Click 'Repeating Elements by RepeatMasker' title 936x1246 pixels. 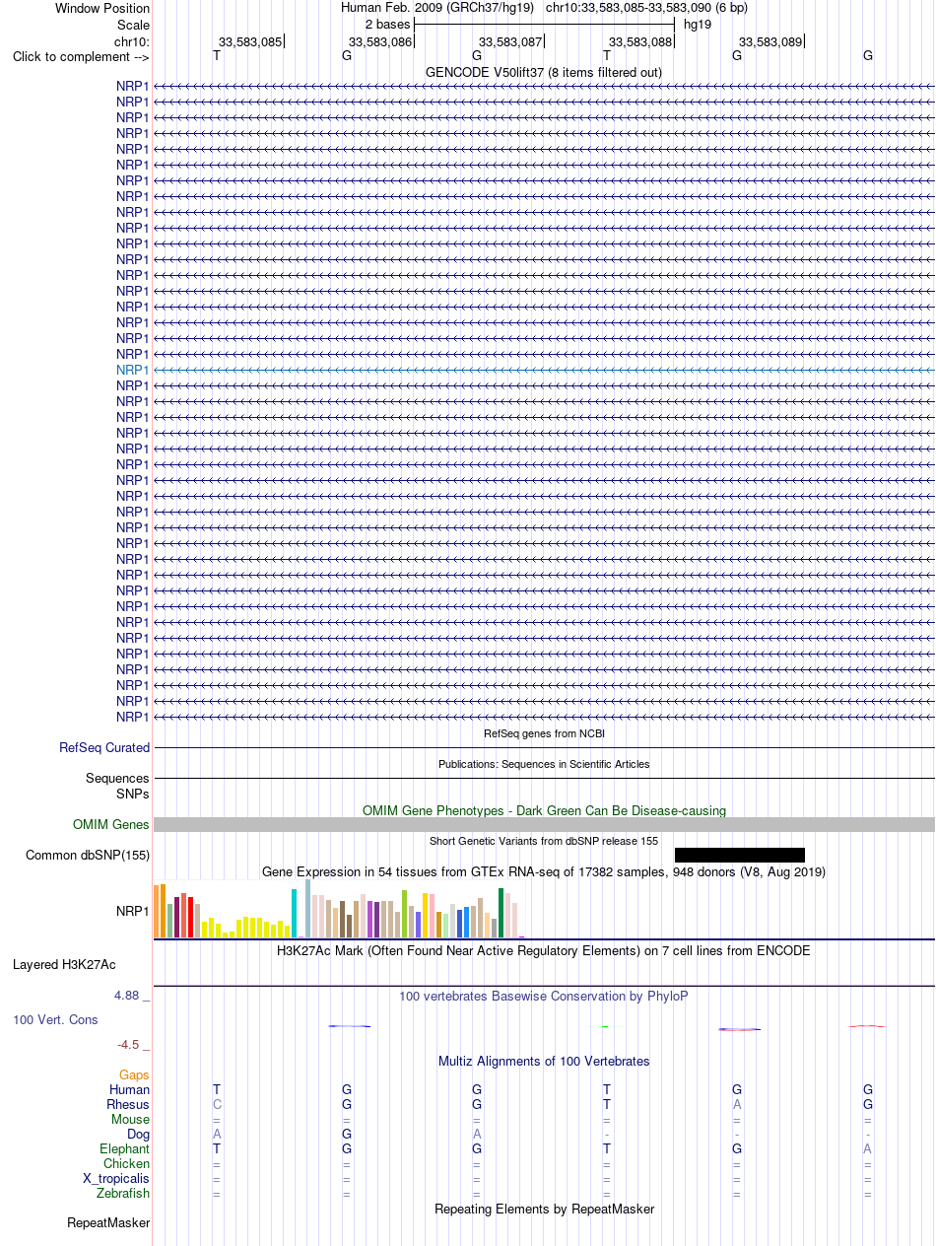point(544,1209)
